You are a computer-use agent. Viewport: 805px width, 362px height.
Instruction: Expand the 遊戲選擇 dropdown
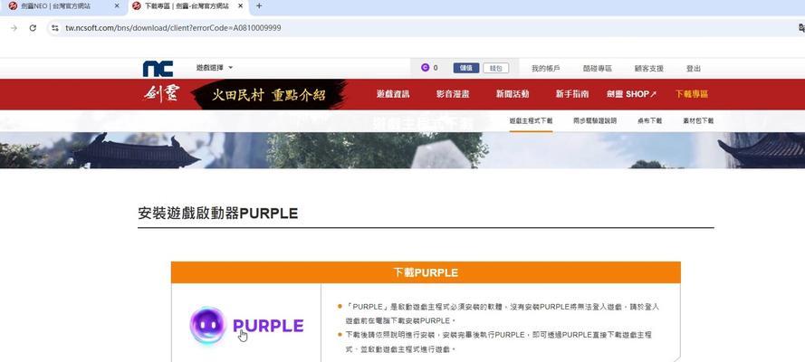215,68
